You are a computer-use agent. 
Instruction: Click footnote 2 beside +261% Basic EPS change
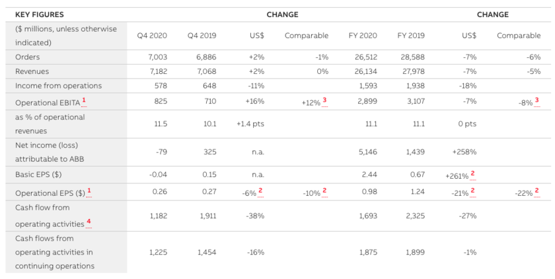pos(472,173)
